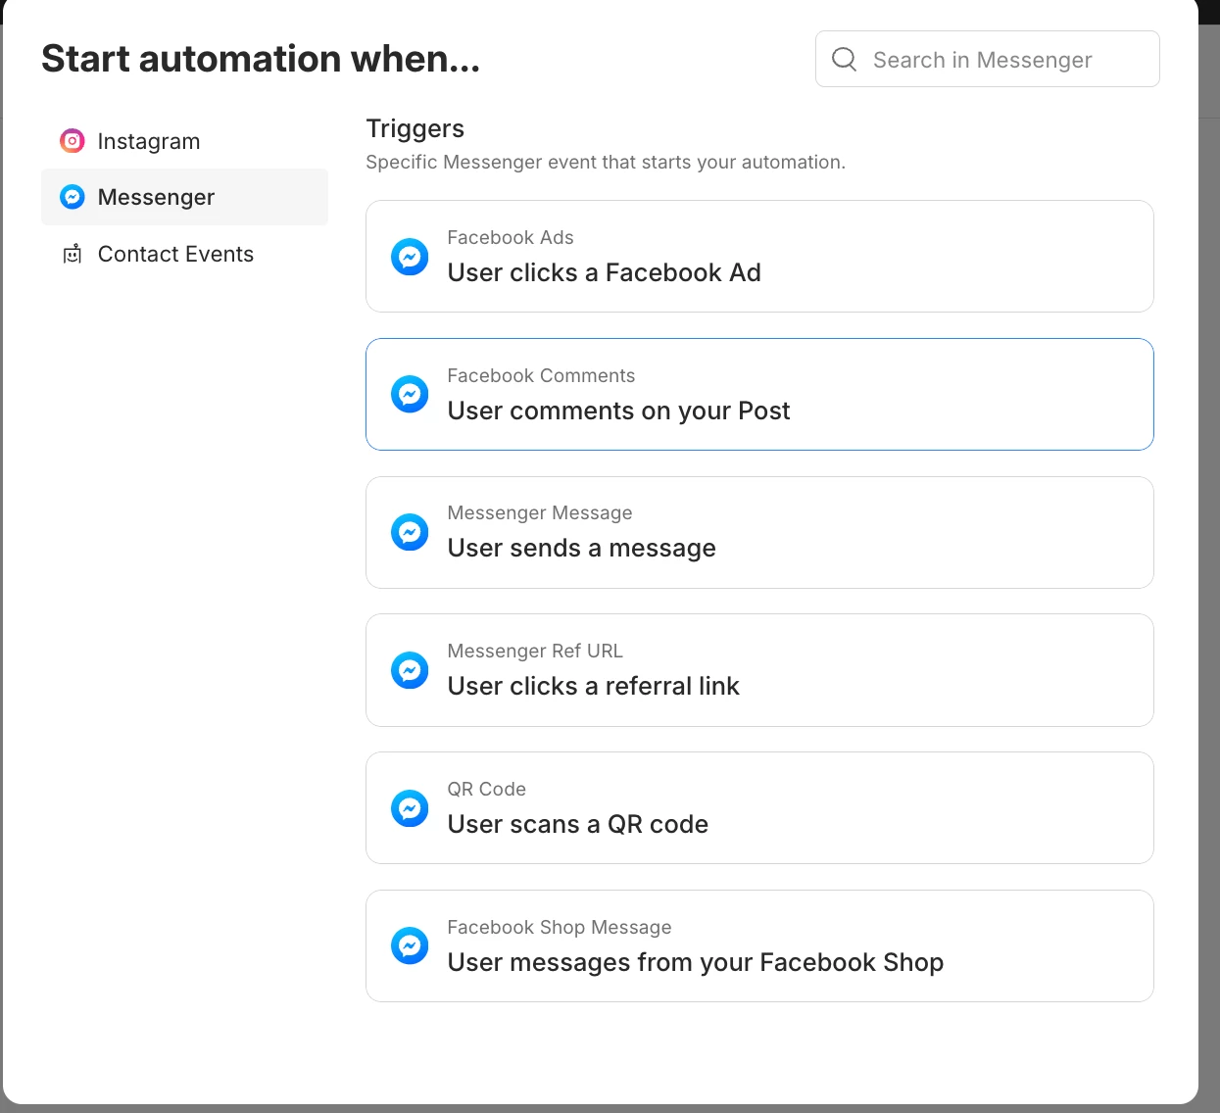
Task: Click the Messenger logo icon in sidebar
Action: pyautogui.click(x=73, y=197)
